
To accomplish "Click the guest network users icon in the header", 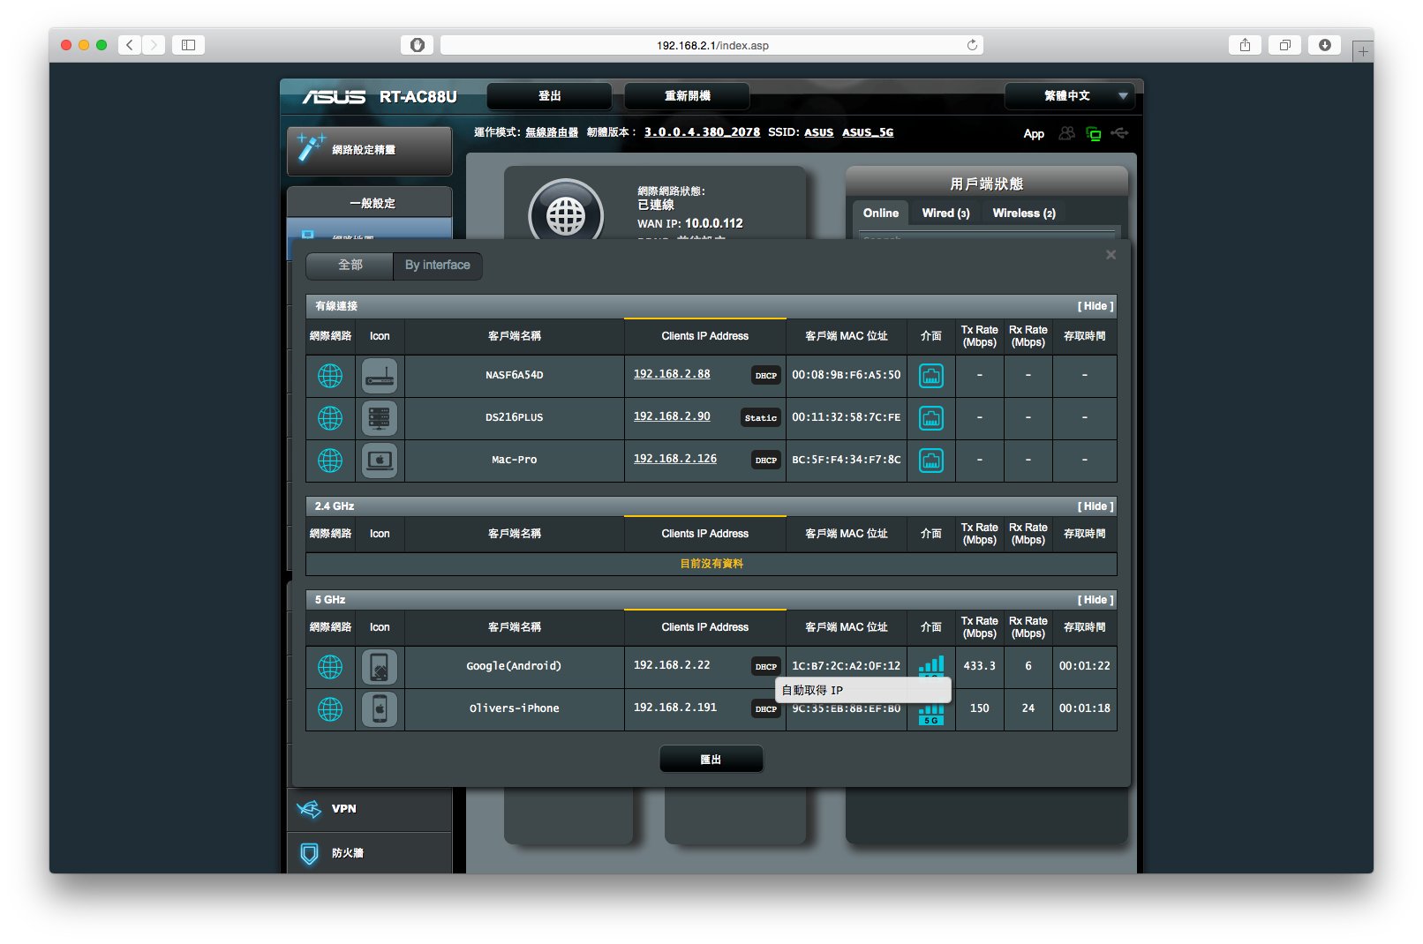I will [1067, 133].
